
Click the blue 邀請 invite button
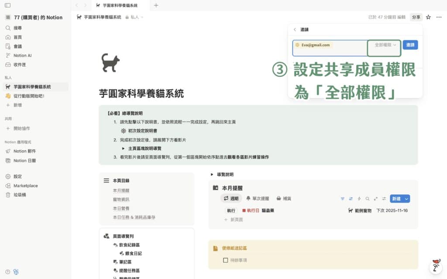[x=410, y=45]
